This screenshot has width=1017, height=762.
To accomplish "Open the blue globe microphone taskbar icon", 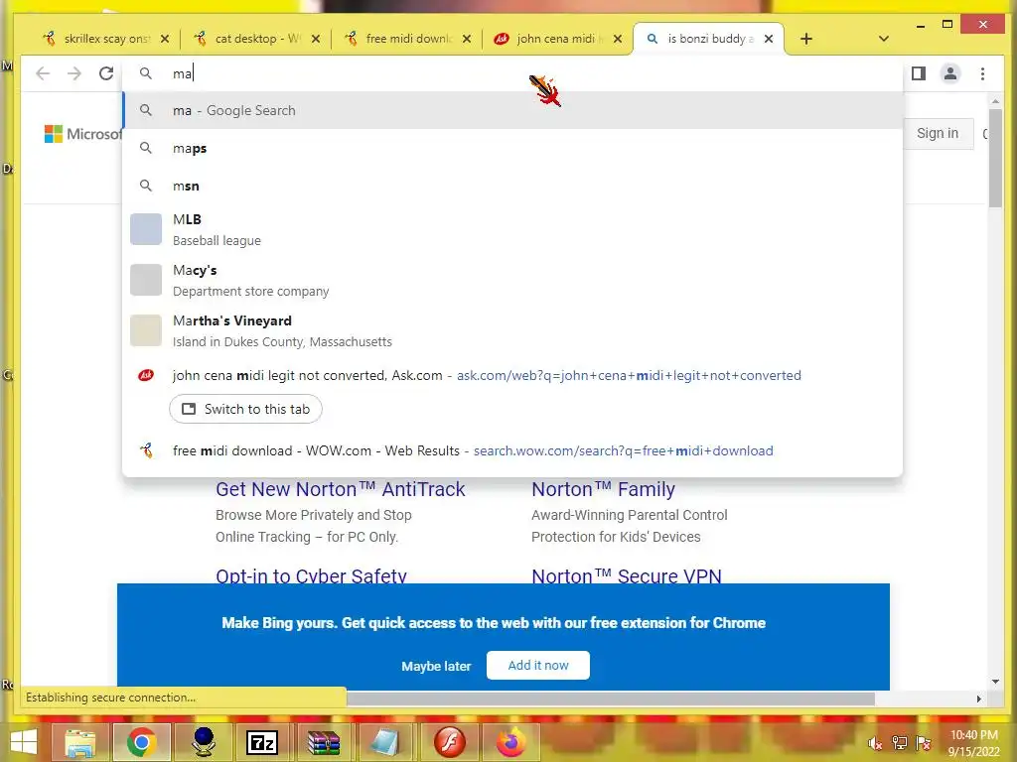I will tap(203, 742).
